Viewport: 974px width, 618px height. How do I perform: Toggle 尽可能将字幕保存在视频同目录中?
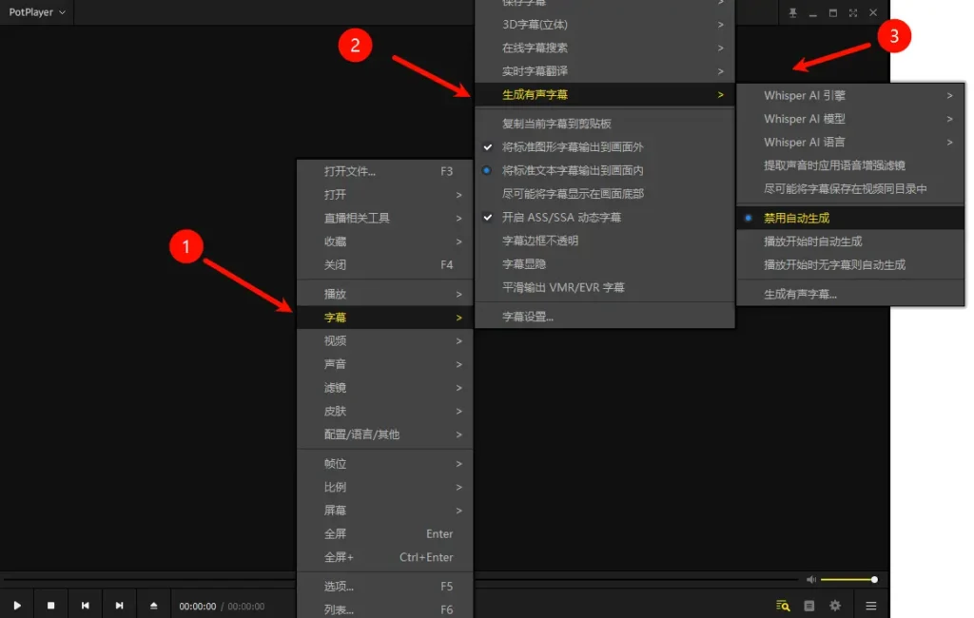tap(850, 189)
